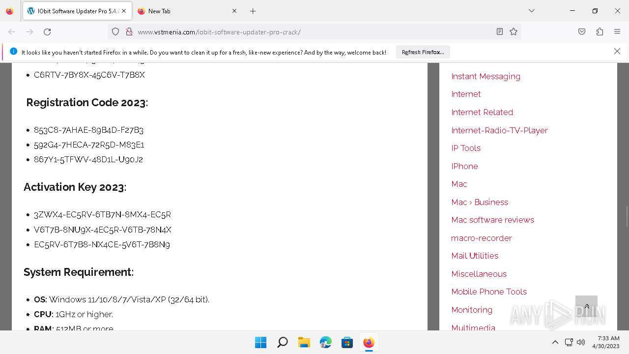Open Windows taskbar search
Screen dimensions: 629x354
click(x=282, y=342)
